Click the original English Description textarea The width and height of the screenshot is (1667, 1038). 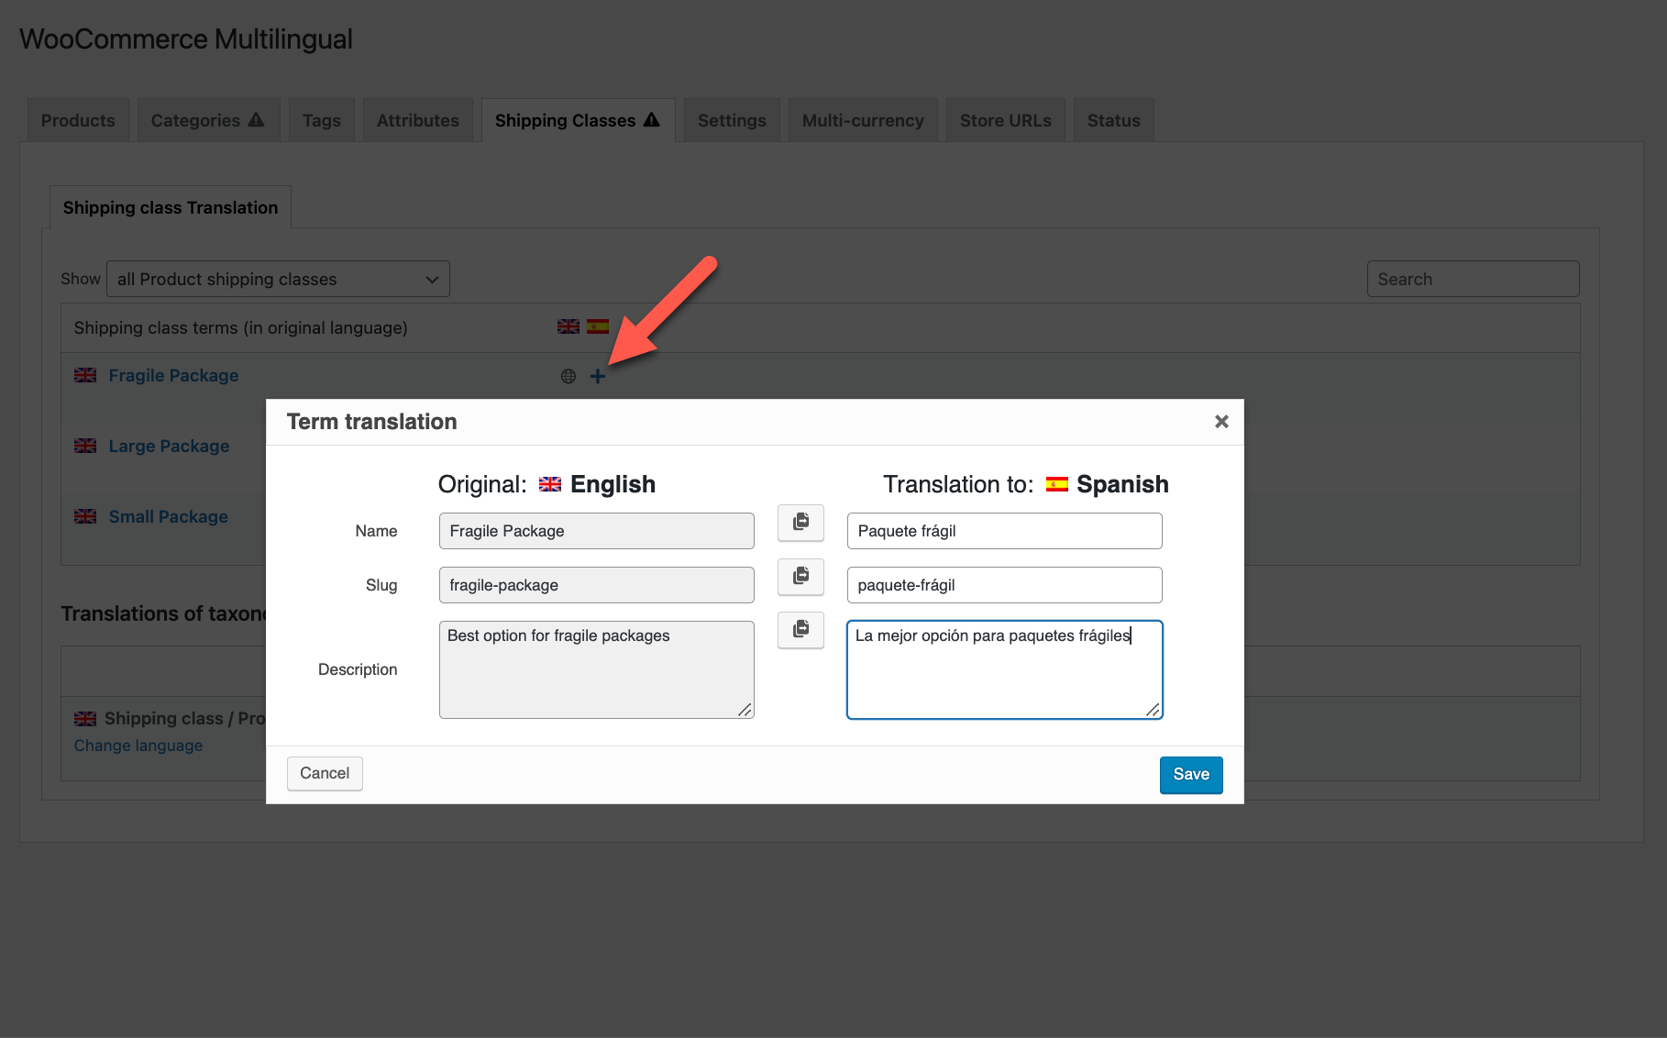[x=597, y=669]
